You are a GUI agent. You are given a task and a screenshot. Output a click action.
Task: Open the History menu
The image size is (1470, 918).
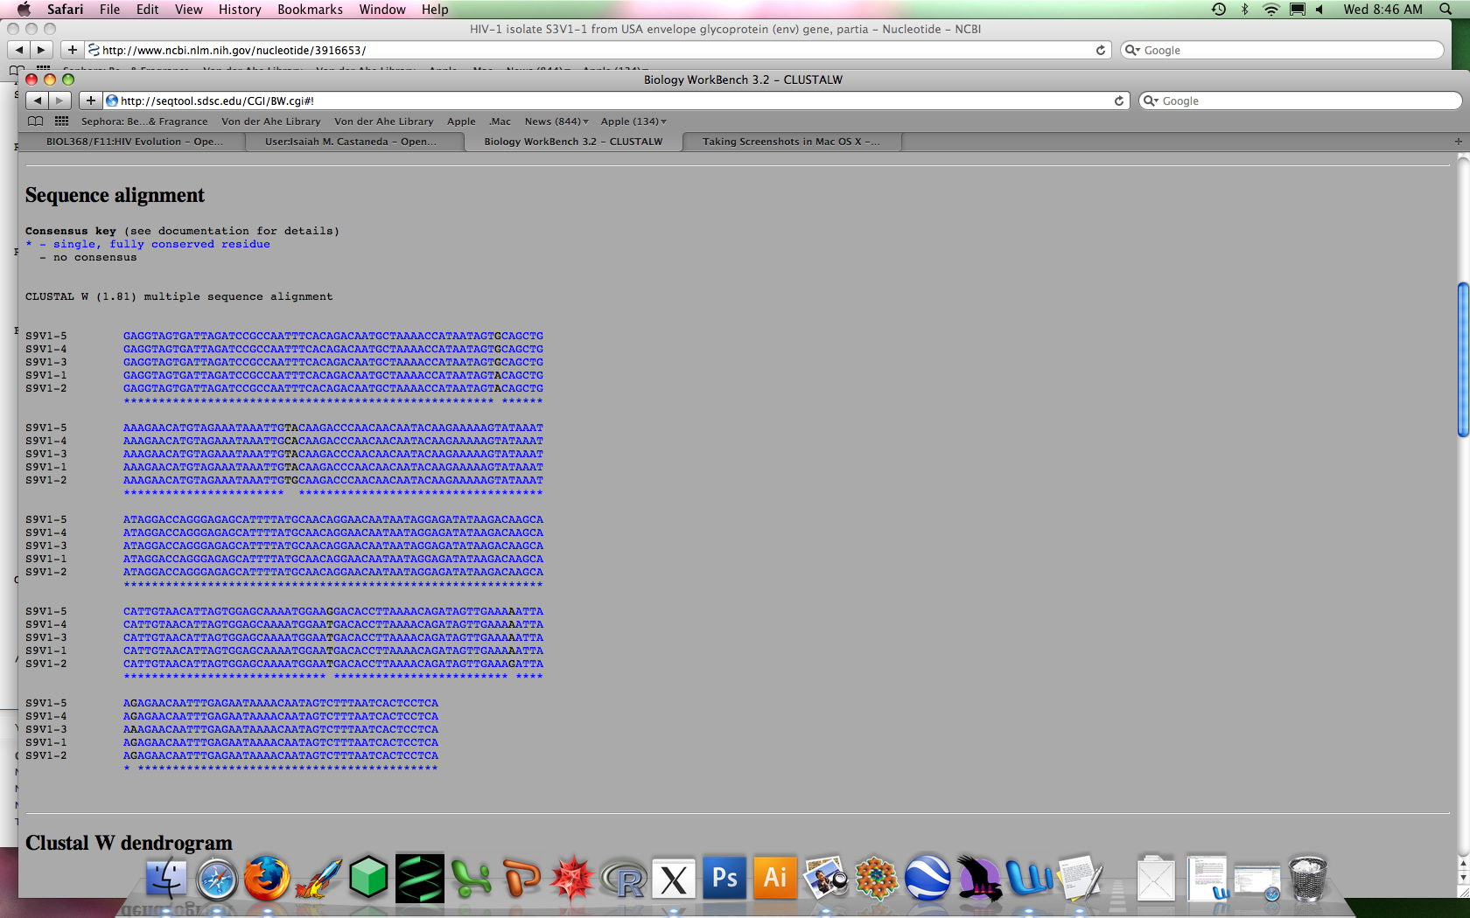pos(239,10)
